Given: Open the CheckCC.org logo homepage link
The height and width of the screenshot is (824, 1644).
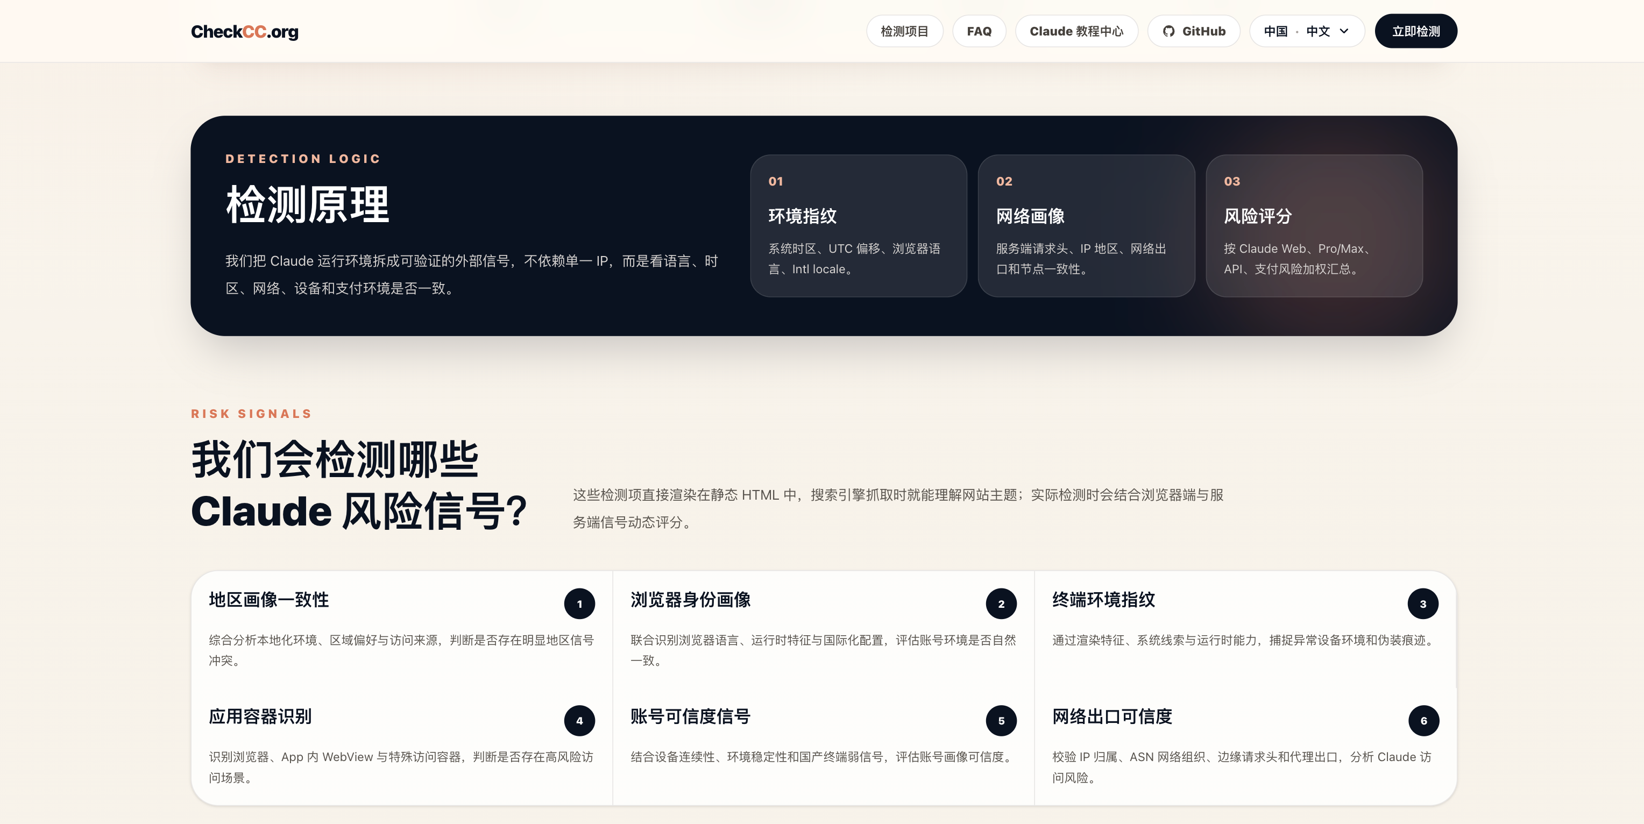Looking at the screenshot, I should click(x=244, y=31).
